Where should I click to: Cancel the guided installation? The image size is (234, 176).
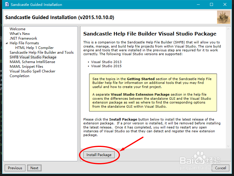click(220, 168)
